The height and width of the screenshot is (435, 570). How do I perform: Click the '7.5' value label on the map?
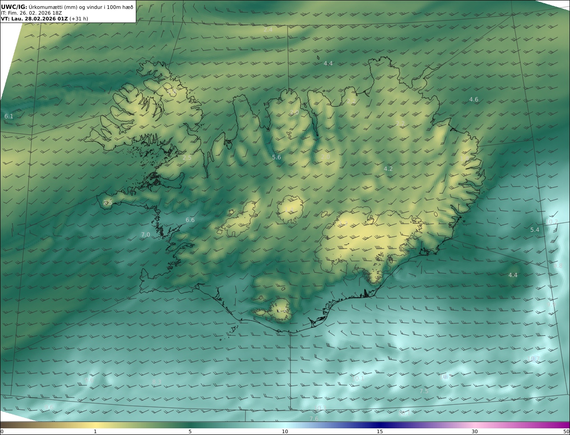pos(424,391)
